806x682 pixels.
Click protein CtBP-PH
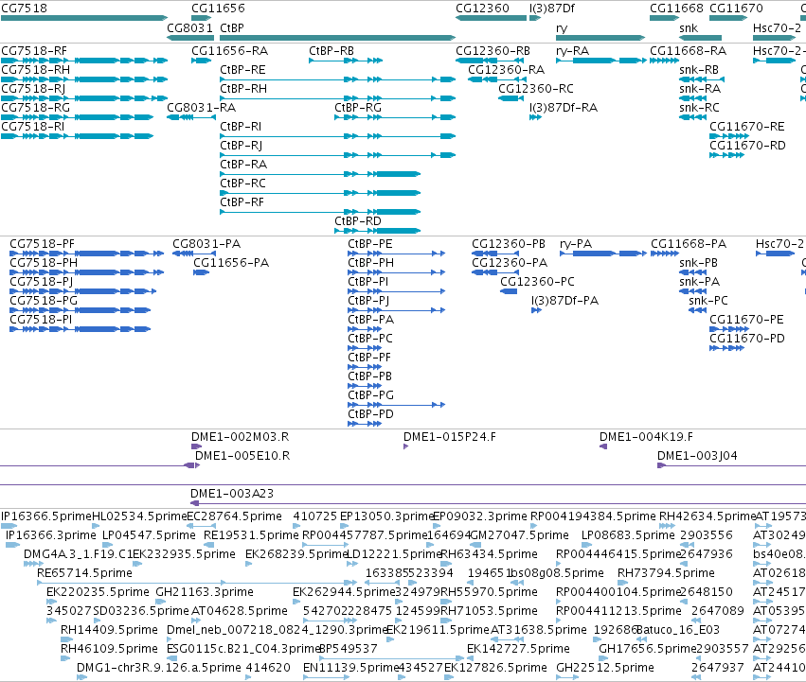(396, 272)
